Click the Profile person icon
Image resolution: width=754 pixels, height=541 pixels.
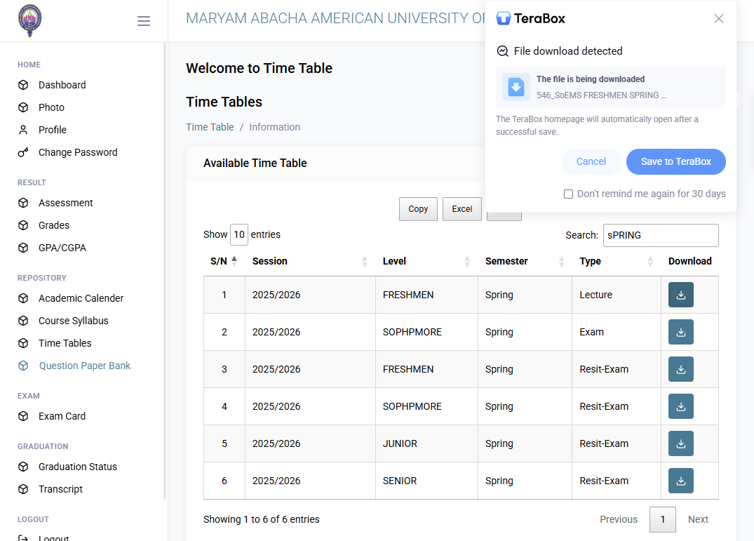(23, 130)
